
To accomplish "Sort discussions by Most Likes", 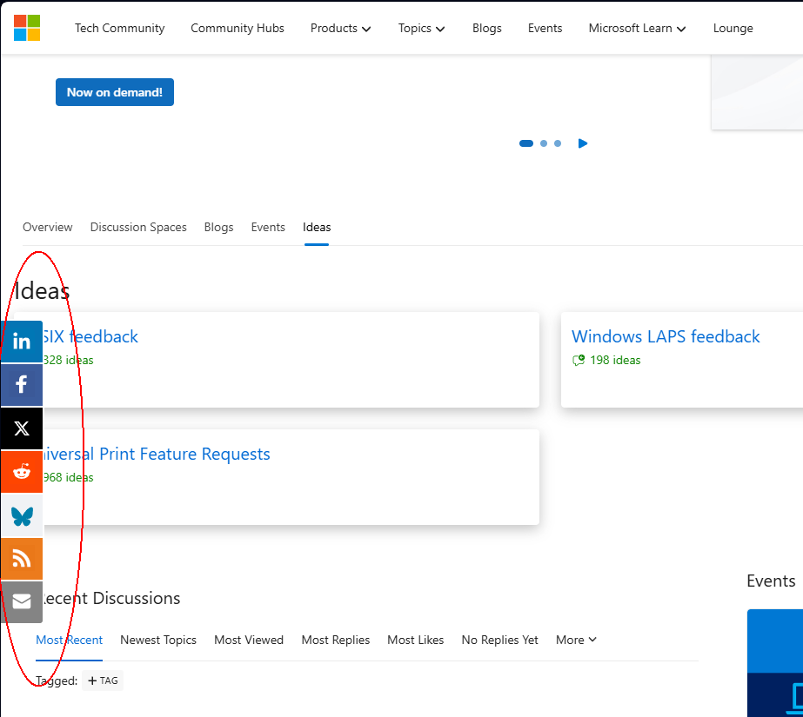I will (x=415, y=640).
